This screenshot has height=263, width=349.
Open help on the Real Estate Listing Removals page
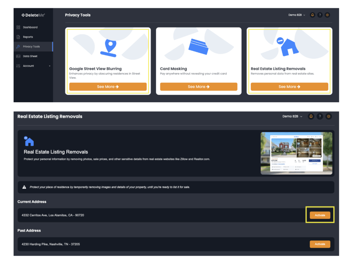pyautogui.click(x=320, y=117)
